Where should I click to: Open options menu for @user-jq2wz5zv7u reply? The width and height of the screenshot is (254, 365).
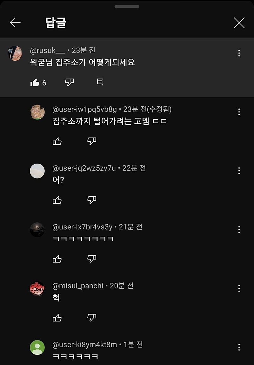click(239, 171)
